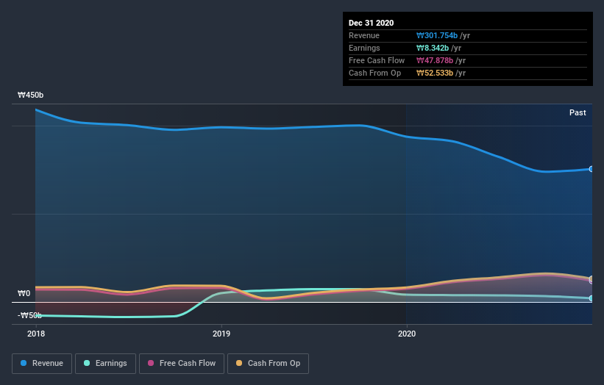Click the Dec 31 2020 tooltip date
This screenshot has height=385, width=604.
pos(371,23)
